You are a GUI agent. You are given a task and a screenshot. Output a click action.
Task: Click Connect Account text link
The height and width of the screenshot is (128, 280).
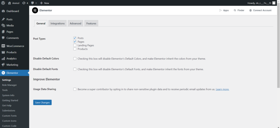(x=262, y=10)
